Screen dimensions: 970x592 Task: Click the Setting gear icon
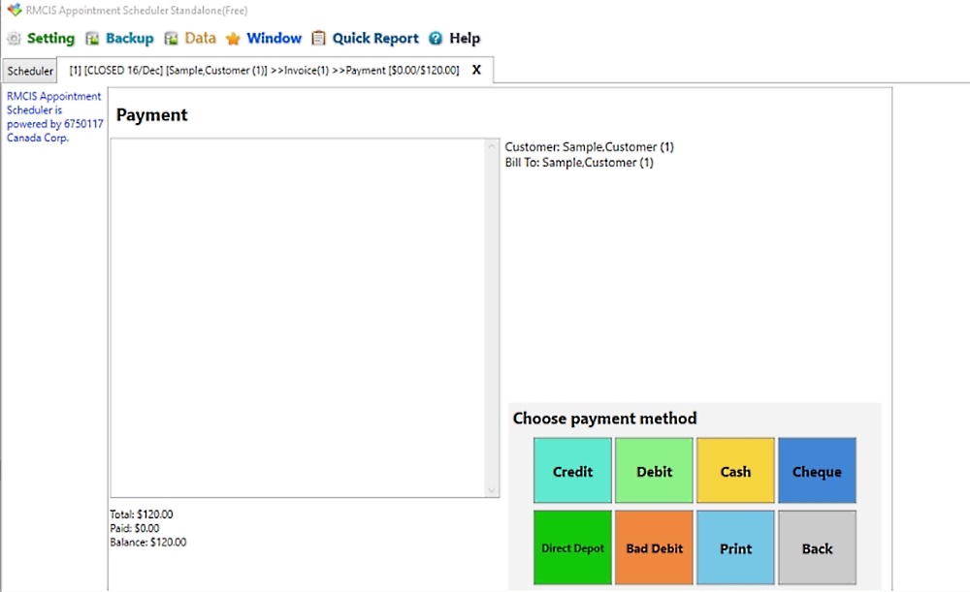(14, 39)
